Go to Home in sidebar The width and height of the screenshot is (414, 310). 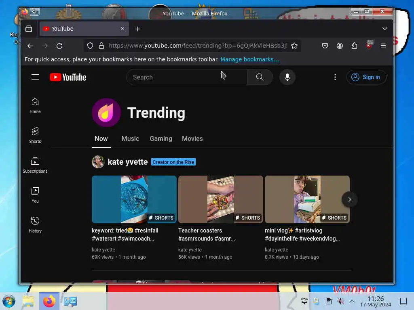tap(35, 105)
